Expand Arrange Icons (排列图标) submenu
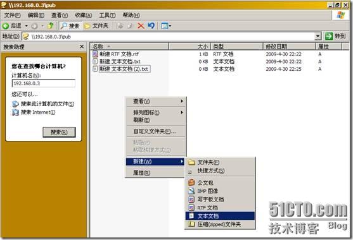 pyautogui.click(x=155, y=112)
